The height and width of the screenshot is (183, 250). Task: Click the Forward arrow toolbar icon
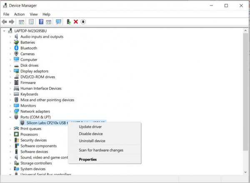12,22
